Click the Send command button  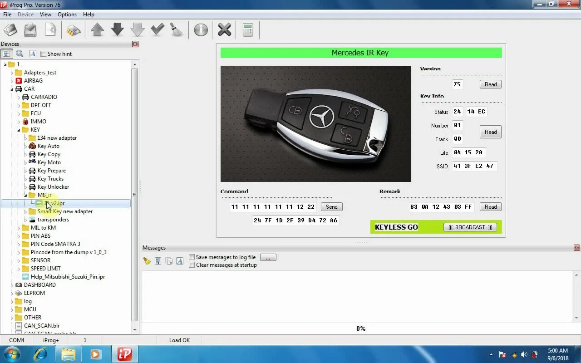[x=332, y=207]
